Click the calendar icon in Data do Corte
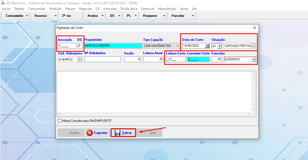The width and height of the screenshot is (308, 160). (207, 46)
